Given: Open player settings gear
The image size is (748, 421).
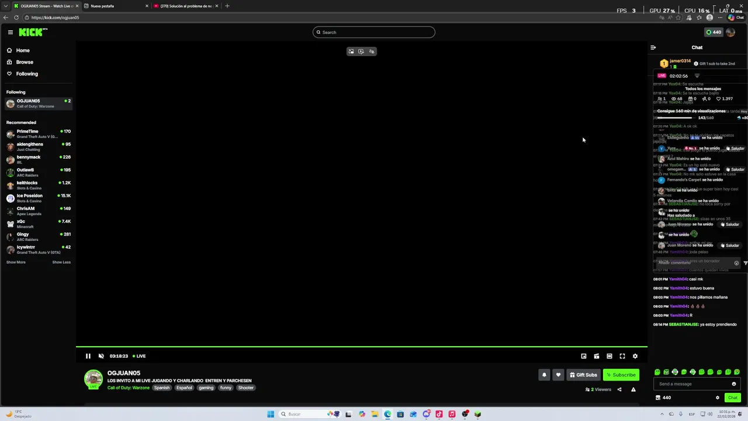Looking at the screenshot, I should pos(635,356).
